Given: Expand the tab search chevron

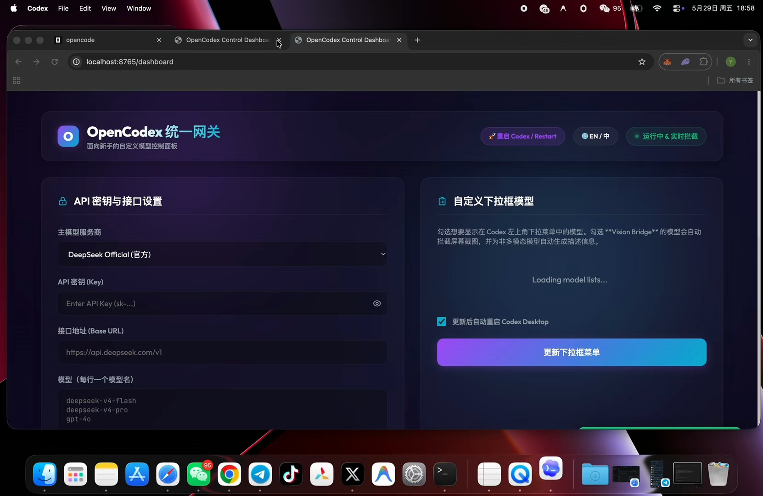Looking at the screenshot, I should [x=750, y=40].
